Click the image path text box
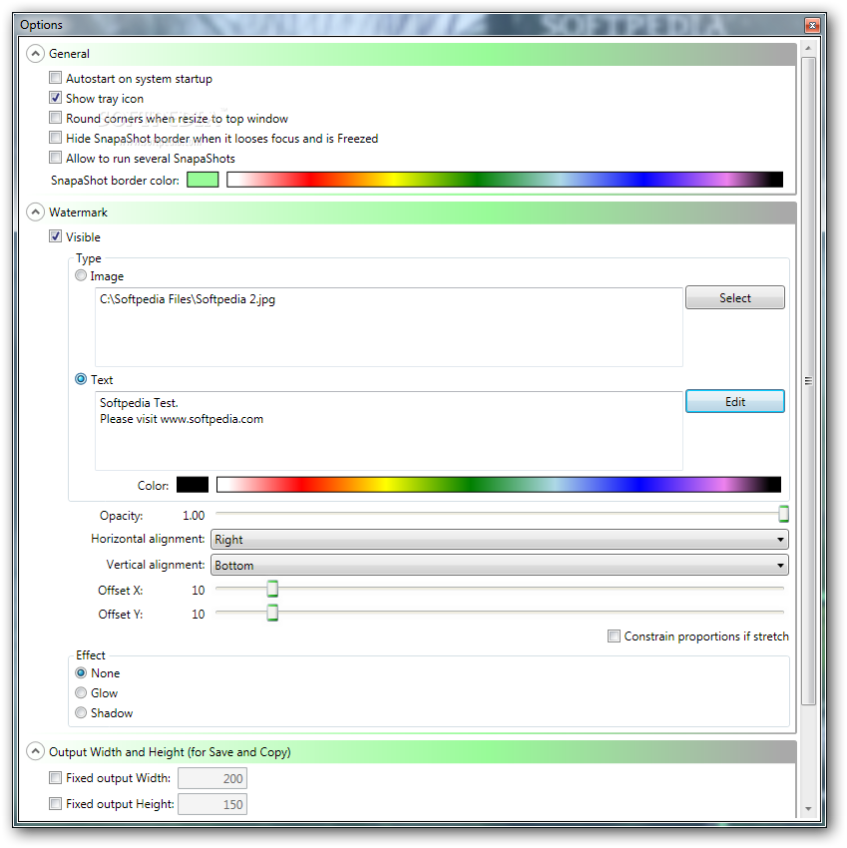This screenshot has width=847, height=848. coord(389,328)
